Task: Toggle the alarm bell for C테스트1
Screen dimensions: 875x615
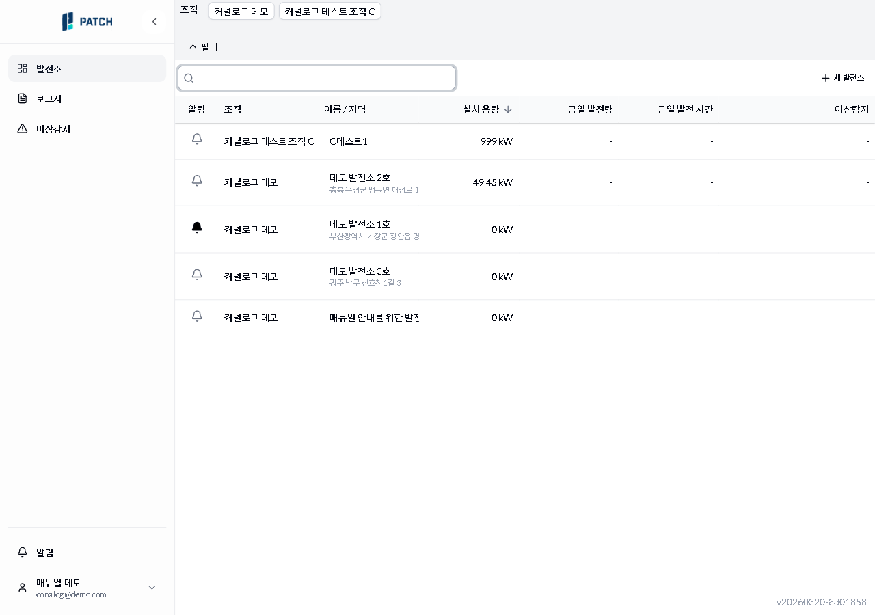Action: pyautogui.click(x=197, y=139)
